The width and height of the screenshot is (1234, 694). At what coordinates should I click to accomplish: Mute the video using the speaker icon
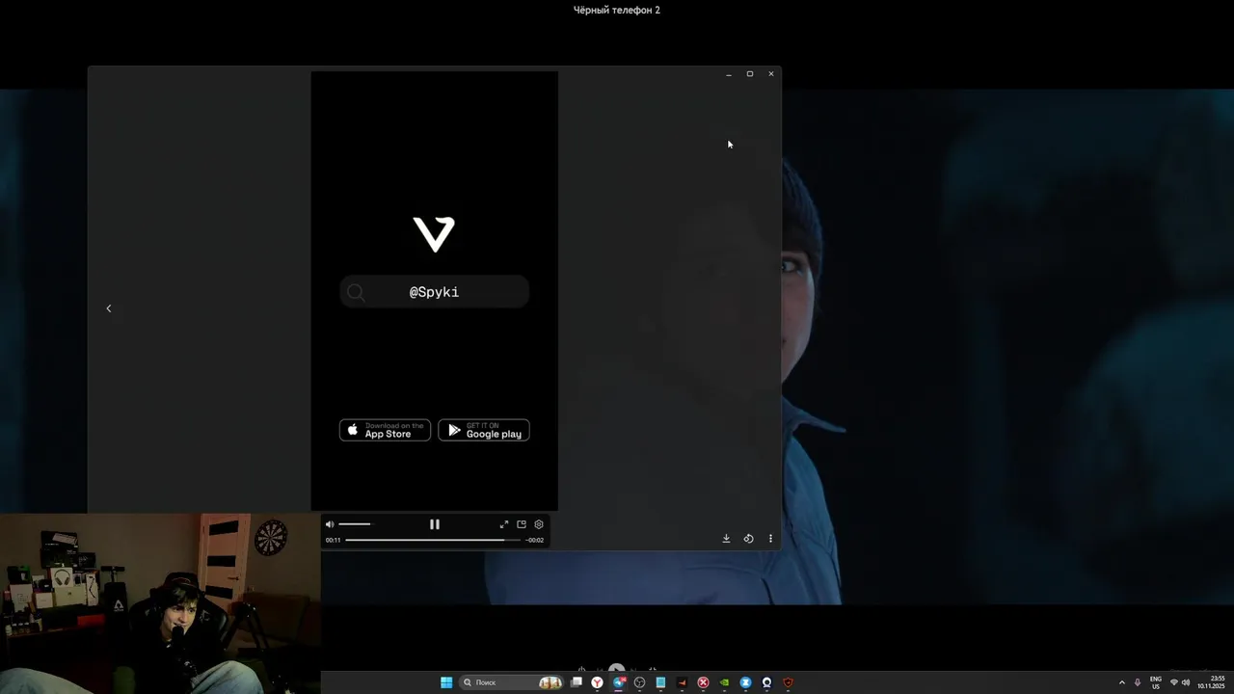pos(330,524)
